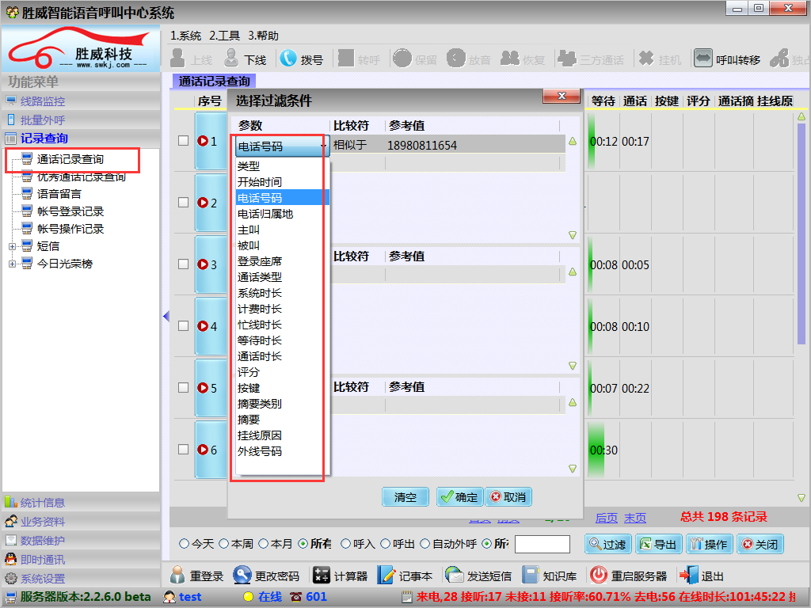
Task: Select the 呼入 incoming call radio button
Action: [x=345, y=544]
